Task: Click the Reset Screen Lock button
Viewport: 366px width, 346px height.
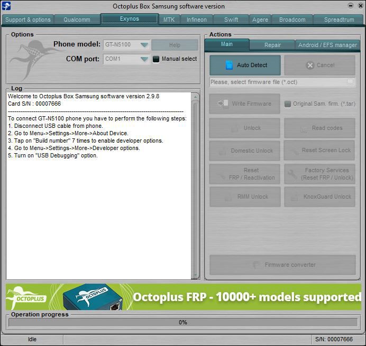Action: tap(319, 151)
